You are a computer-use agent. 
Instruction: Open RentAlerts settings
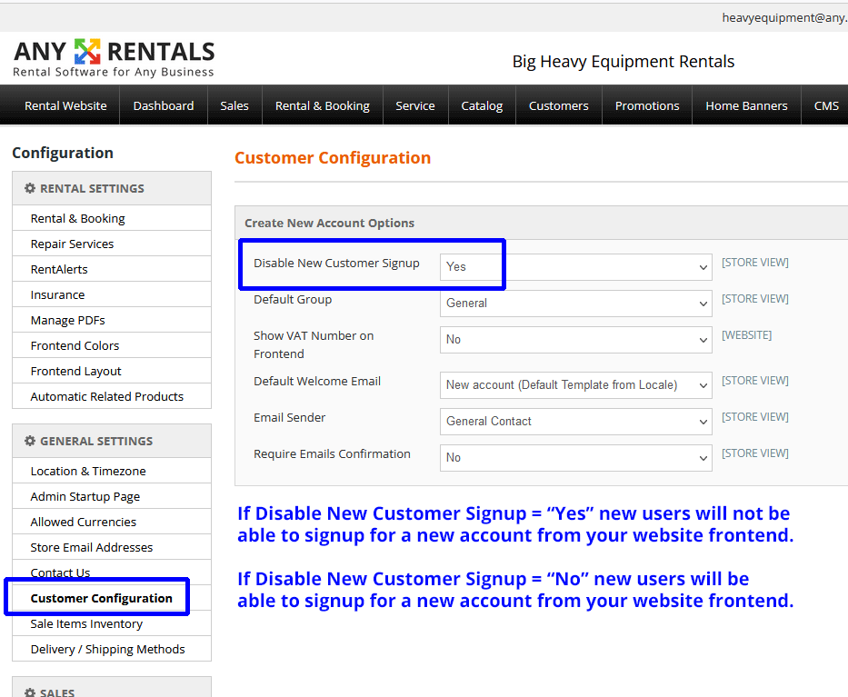pos(59,269)
